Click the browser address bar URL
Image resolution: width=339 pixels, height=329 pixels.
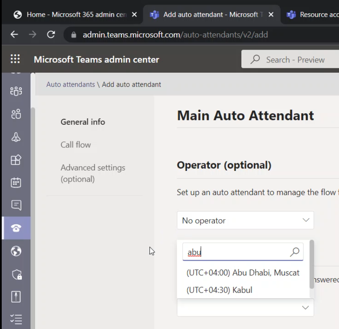pos(175,35)
